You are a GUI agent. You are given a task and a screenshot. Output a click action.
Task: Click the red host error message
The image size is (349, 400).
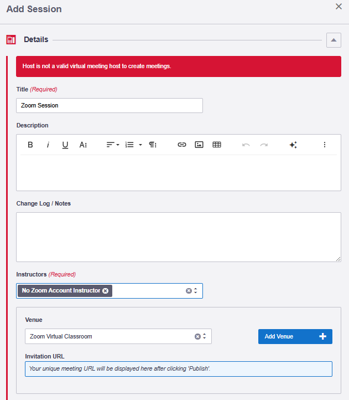pos(179,66)
